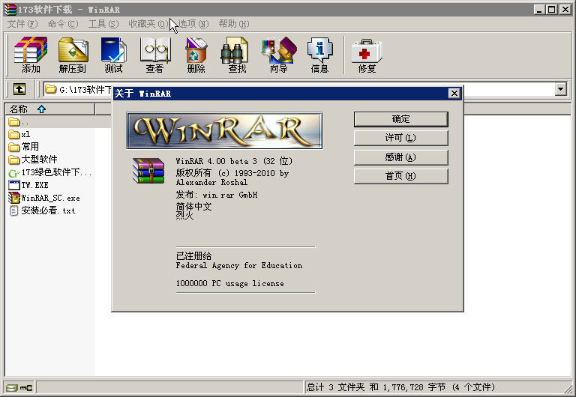Click the 添加 (Add) toolbar icon
The height and width of the screenshot is (397, 576).
click(x=31, y=55)
